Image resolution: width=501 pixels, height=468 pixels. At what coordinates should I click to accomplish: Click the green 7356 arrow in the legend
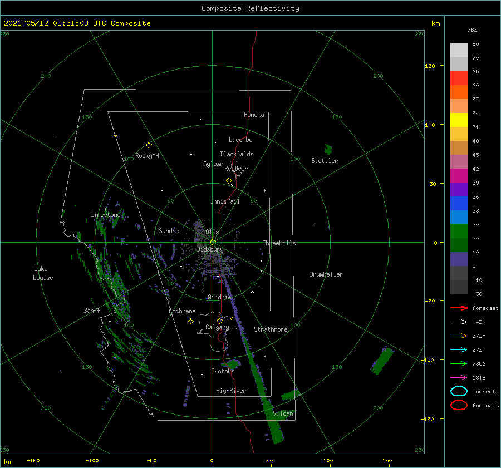pyautogui.click(x=459, y=363)
